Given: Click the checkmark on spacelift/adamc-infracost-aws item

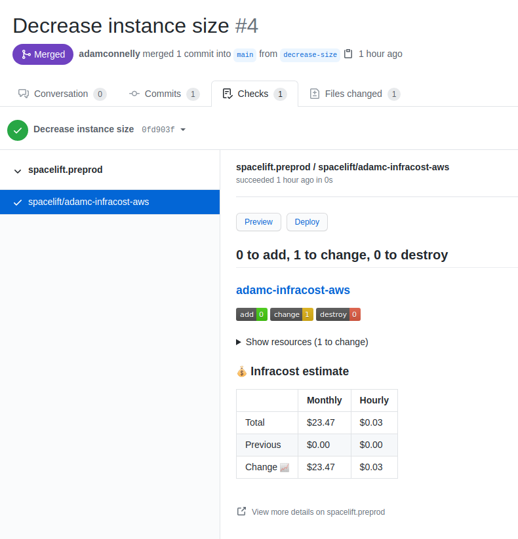Looking at the screenshot, I should (18, 202).
